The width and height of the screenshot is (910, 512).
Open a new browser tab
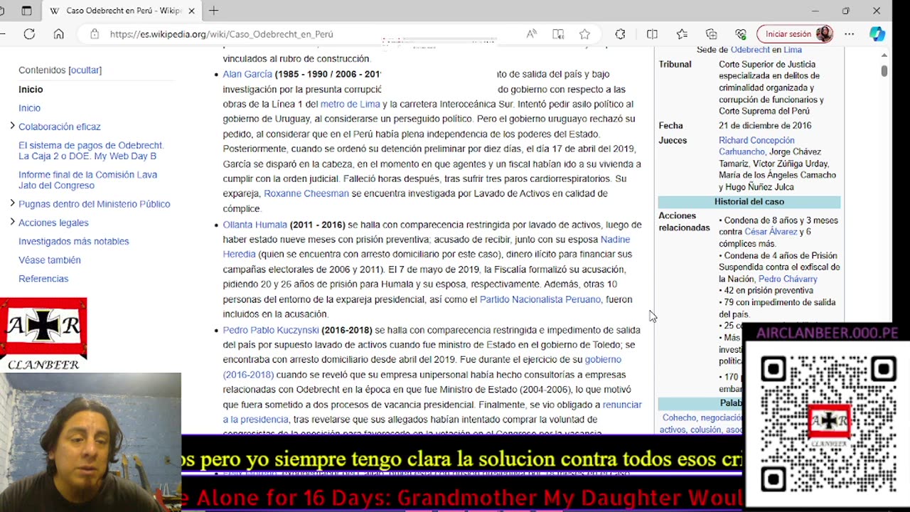[213, 11]
